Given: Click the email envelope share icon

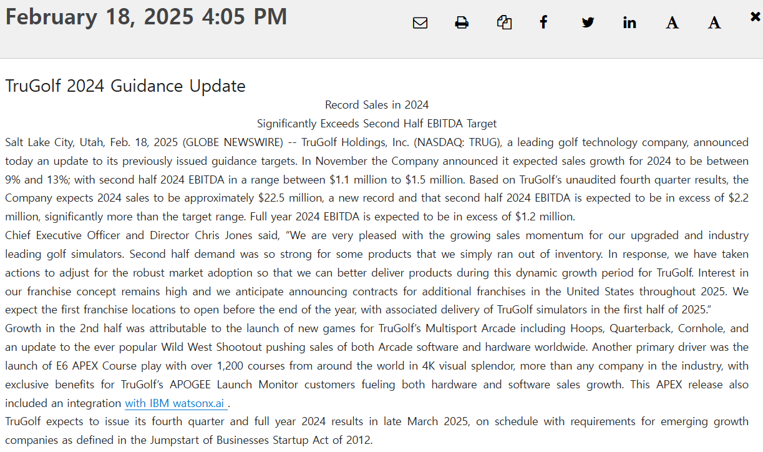Looking at the screenshot, I should tap(420, 23).
